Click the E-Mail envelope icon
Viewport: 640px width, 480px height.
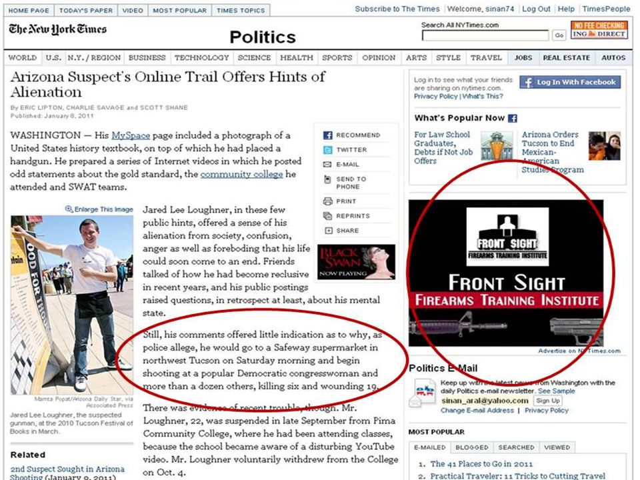click(327, 165)
